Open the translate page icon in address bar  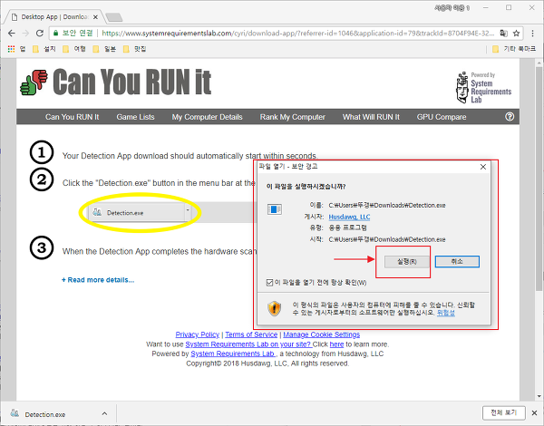pos(503,34)
